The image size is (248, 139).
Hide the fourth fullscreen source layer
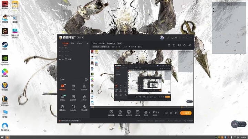coord(60,60)
